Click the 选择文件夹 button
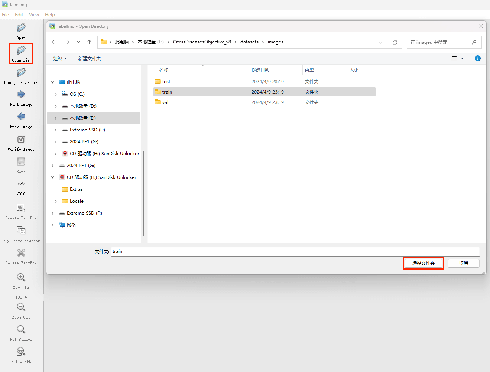490x372 pixels. point(424,263)
